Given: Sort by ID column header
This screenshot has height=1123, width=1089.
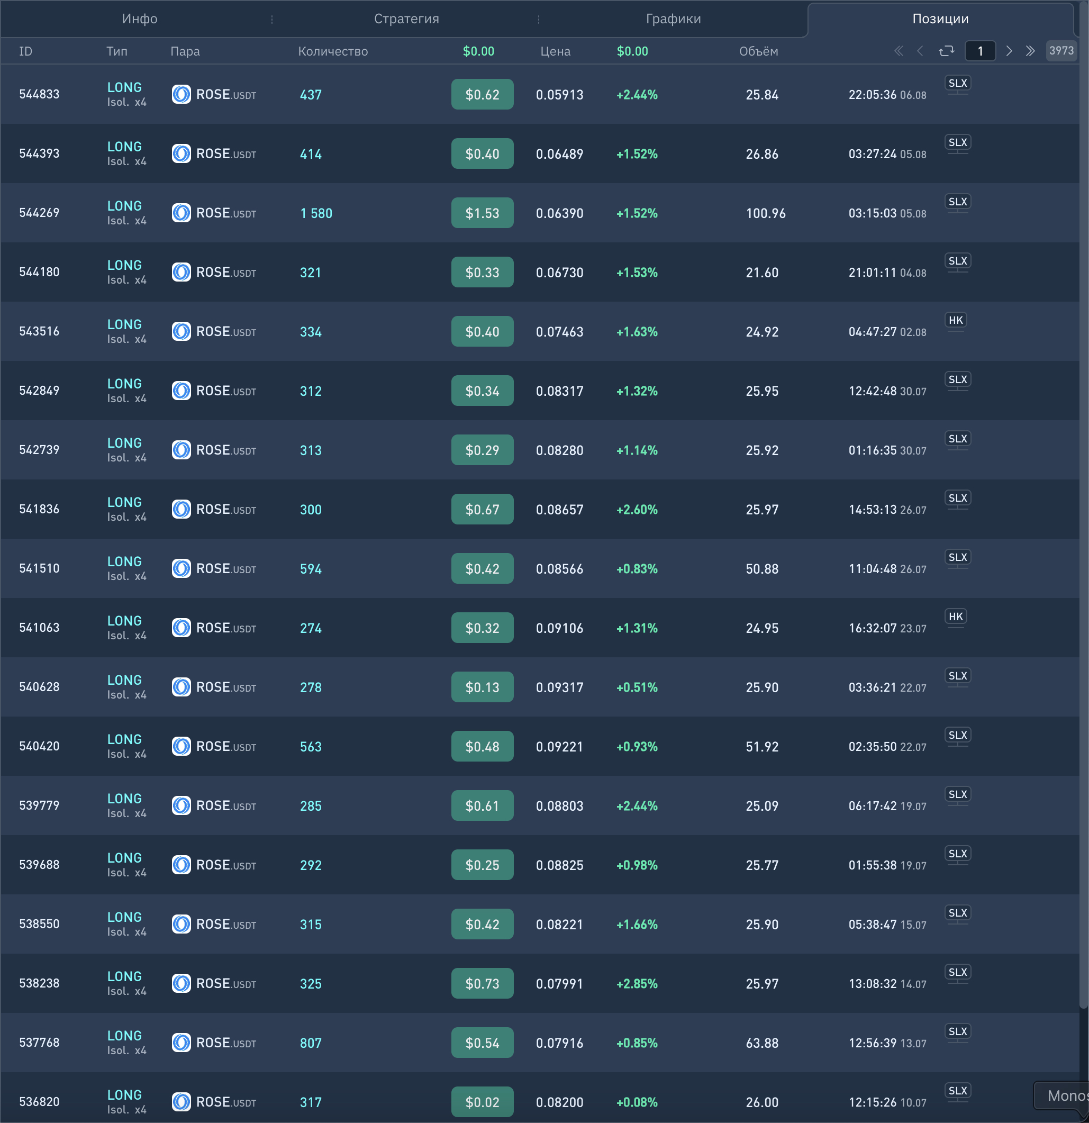Looking at the screenshot, I should pyautogui.click(x=26, y=51).
